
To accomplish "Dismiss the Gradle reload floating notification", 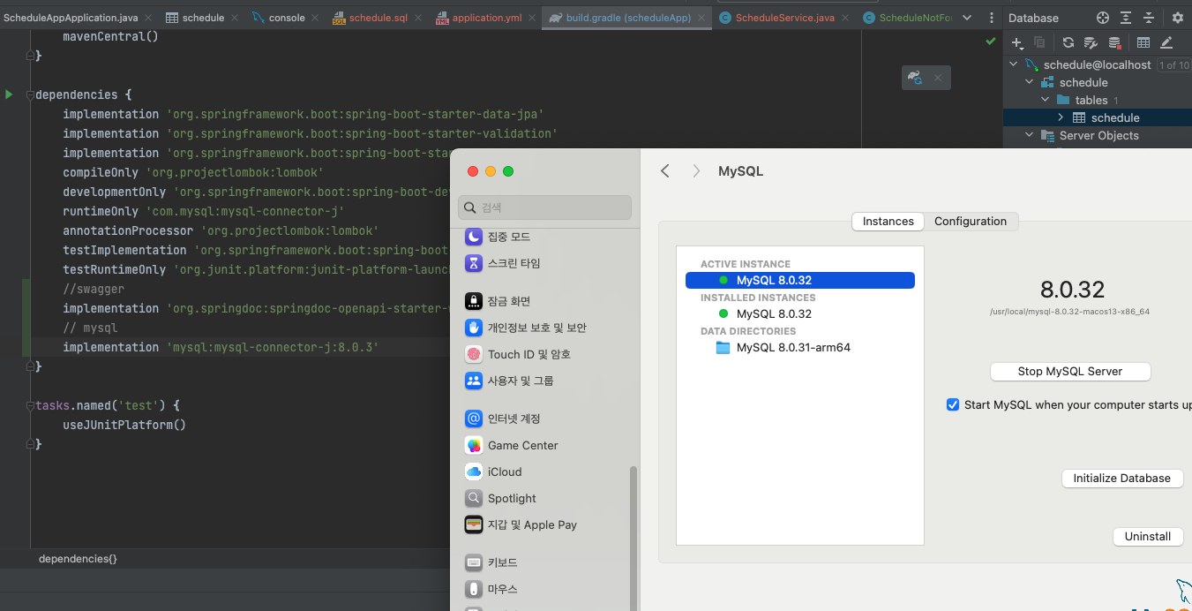I will click(937, 79).
